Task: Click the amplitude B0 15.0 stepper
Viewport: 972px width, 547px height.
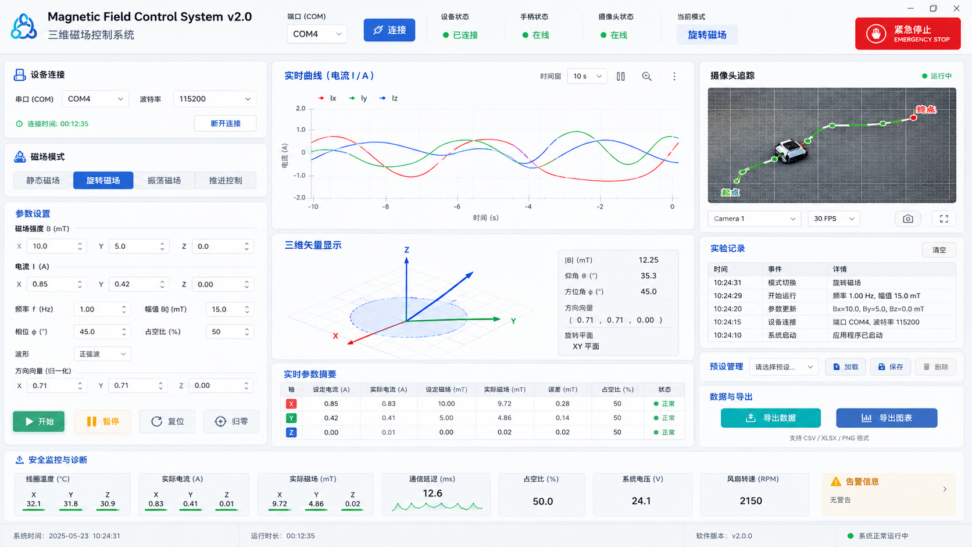Action: click(246, 309)
